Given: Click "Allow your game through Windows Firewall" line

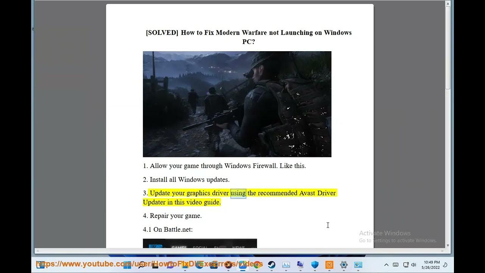Looking at the screenshot, I should click(x=224, y=166).
